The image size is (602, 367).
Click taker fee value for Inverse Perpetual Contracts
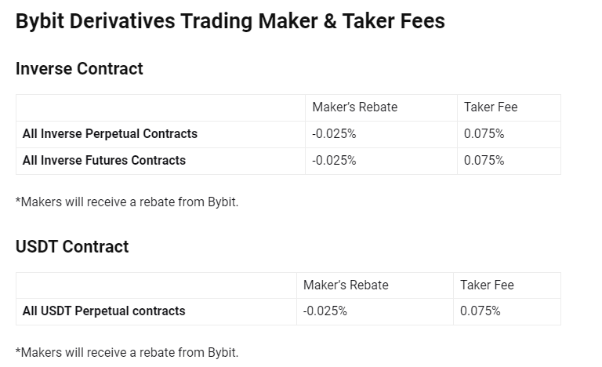point(484,134)
